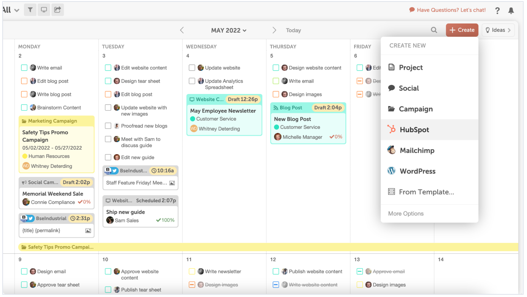Click the share/export icon next to filter
The image size is (527, 297).
pos(58,9)
